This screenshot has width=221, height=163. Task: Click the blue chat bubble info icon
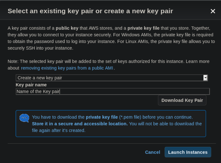24,118
